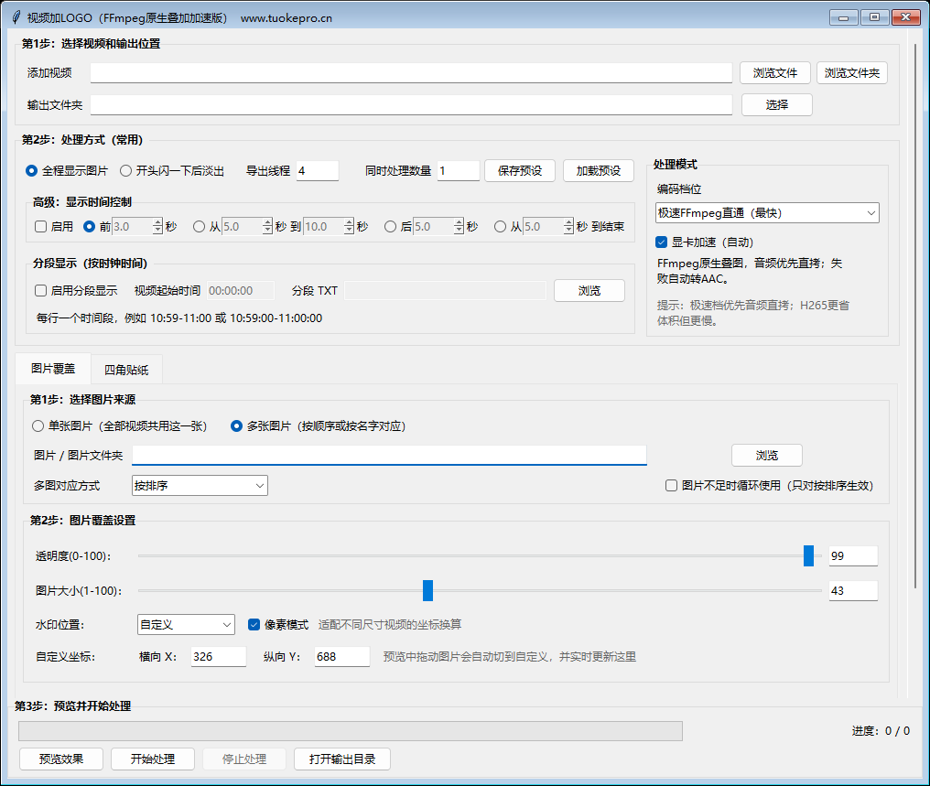Click stepper arrows of 前 3.0 seconds field
Image resolution: width=930 pixels, height=786 pixels.
157,226
